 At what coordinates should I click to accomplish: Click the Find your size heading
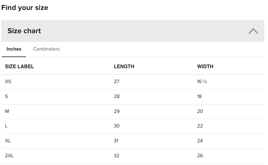25,8
